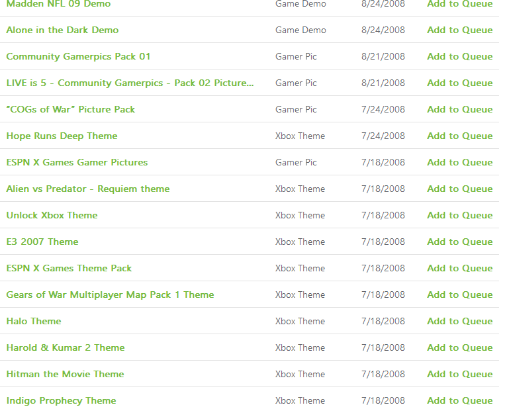Select 7/24/2008 date in Hope Runs Deep row
Screen dimensions: 507x407
[x=383, y=136]
